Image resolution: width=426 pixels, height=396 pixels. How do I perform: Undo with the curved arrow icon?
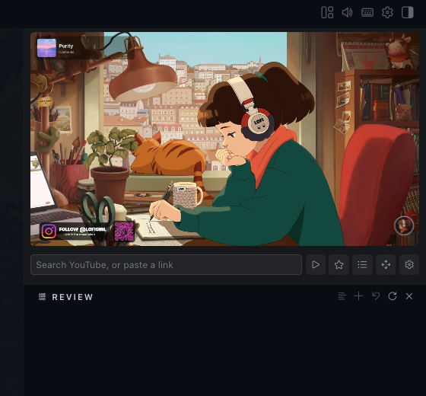pyautogui.click(x=376, y=296)
